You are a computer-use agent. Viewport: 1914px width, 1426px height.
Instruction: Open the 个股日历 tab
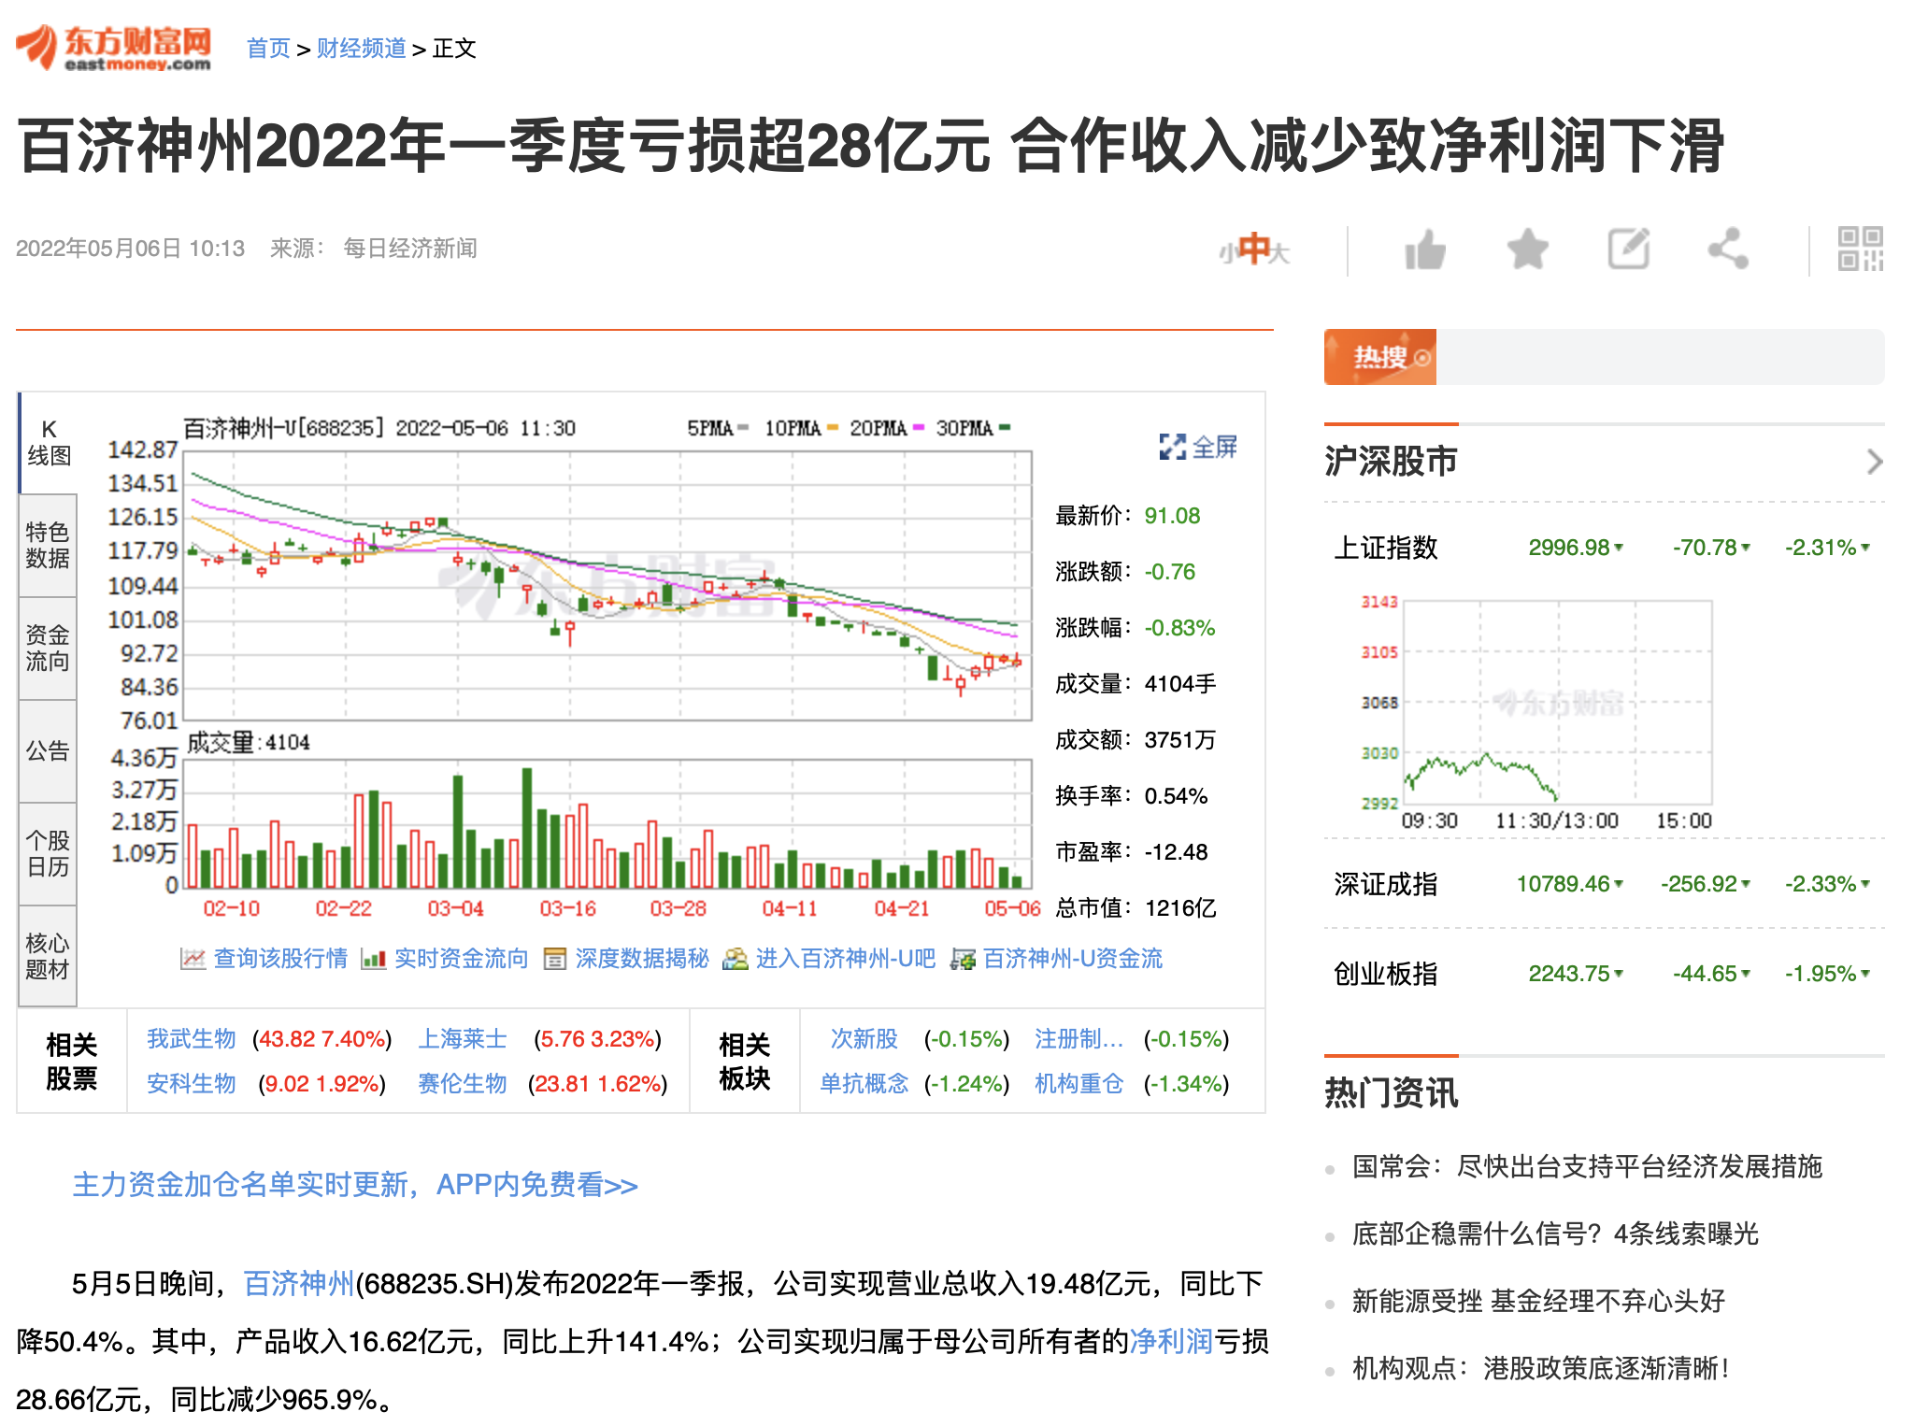48,854
